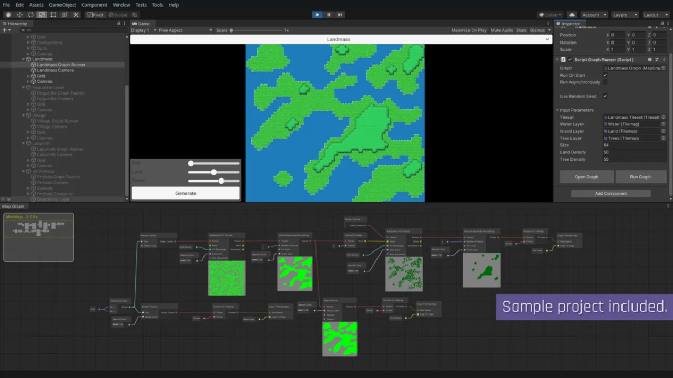The height and width of the screenshot is (378, 673).
Task: Select the Rect Transform tool
Action: (53, 15)
